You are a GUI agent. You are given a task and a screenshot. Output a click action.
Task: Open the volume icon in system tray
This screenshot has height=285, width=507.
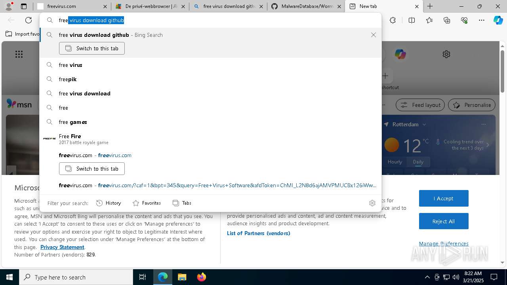456,277
